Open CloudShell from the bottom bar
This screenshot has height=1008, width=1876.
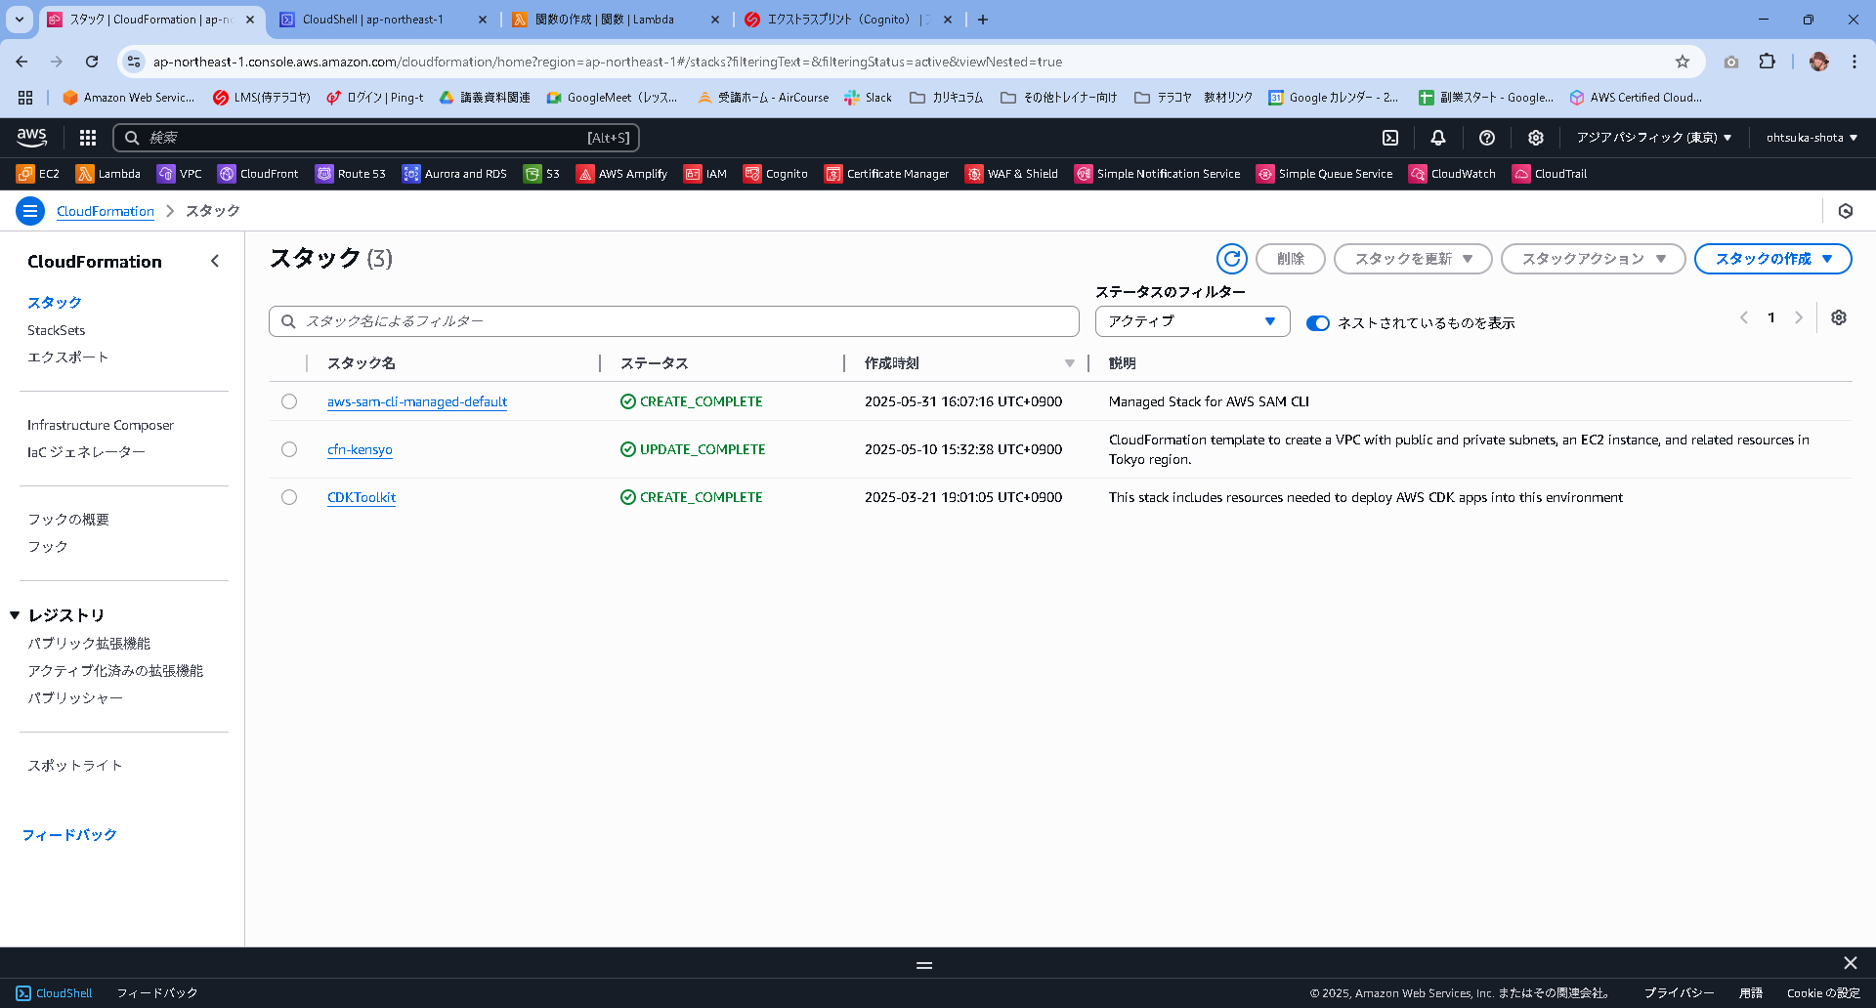[x=55, y=993]
